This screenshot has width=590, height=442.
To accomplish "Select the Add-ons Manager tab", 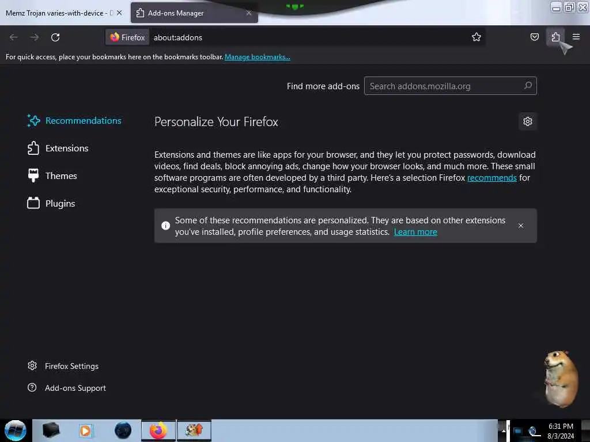I will pos(194,13).
